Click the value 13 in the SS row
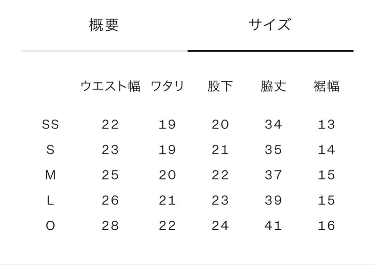 pos(326,124)
